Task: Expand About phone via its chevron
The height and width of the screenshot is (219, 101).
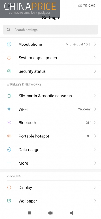Action: [x=95, y=44]
